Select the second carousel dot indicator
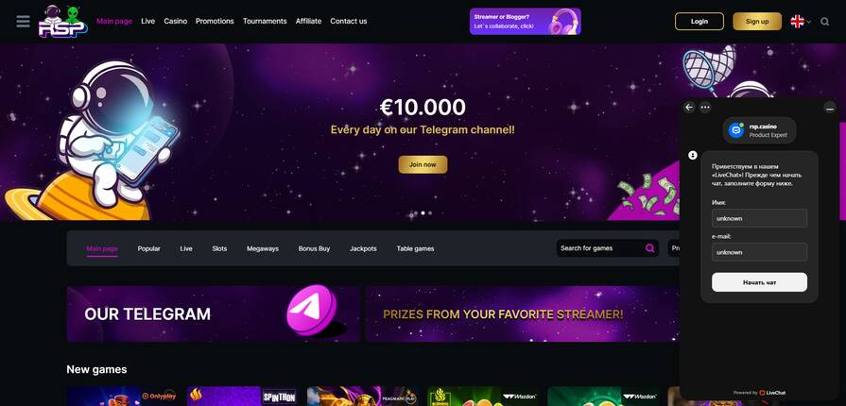 pos(423,213)
